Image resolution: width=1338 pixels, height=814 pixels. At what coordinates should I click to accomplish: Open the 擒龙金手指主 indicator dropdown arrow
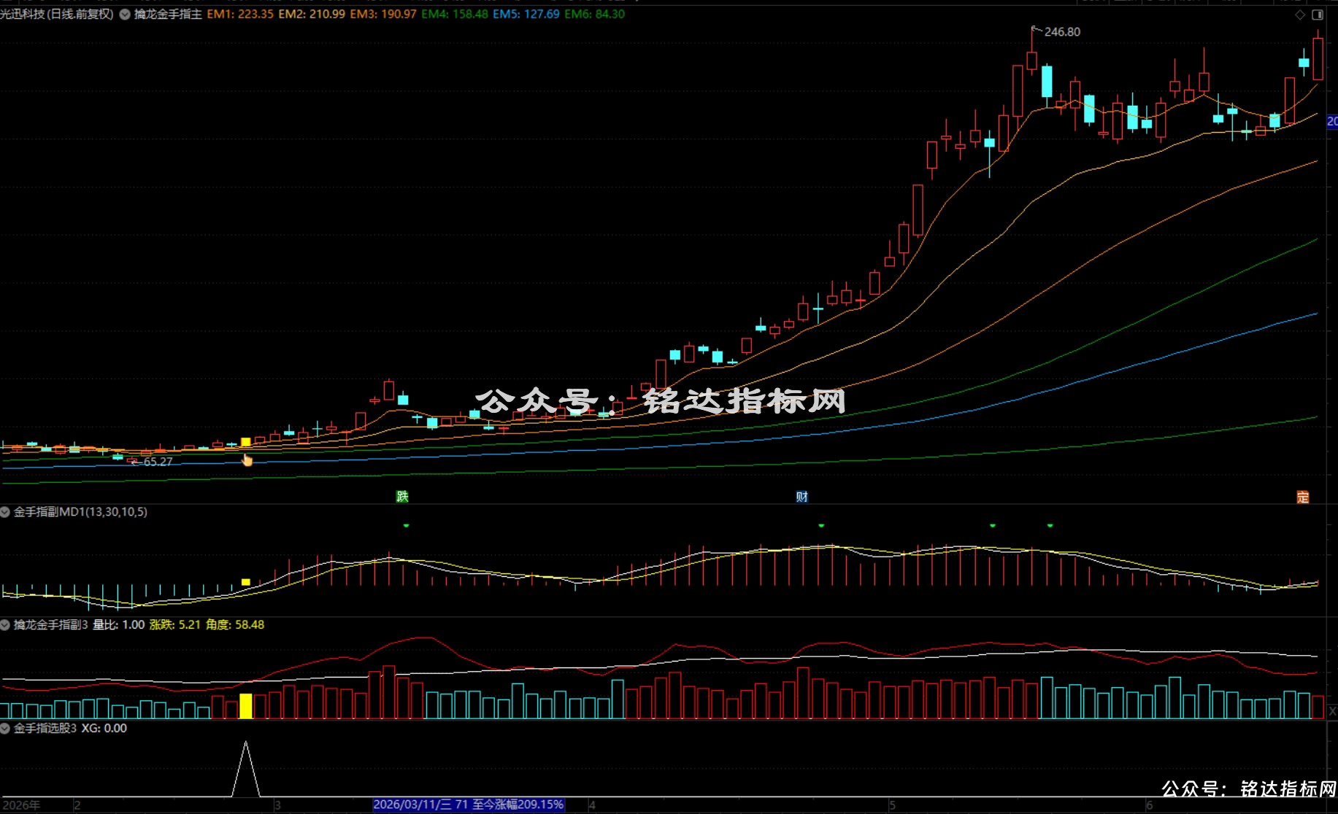click(125, 14)
